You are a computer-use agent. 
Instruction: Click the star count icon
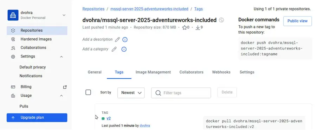tap(185, 27)
